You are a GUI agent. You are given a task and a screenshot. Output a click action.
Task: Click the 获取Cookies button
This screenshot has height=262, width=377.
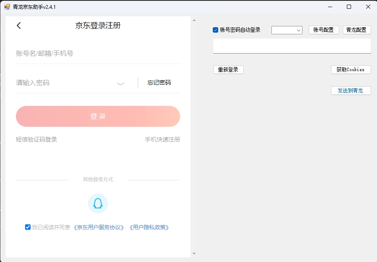(351, 69)
